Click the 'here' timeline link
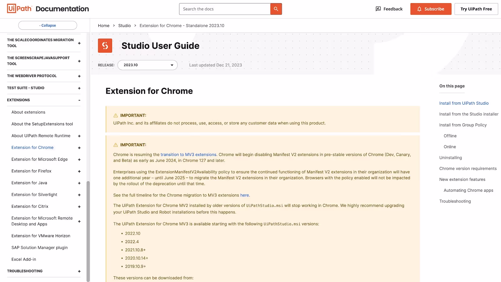The height and width of the screenshot is (282, 501). point(245,195)
